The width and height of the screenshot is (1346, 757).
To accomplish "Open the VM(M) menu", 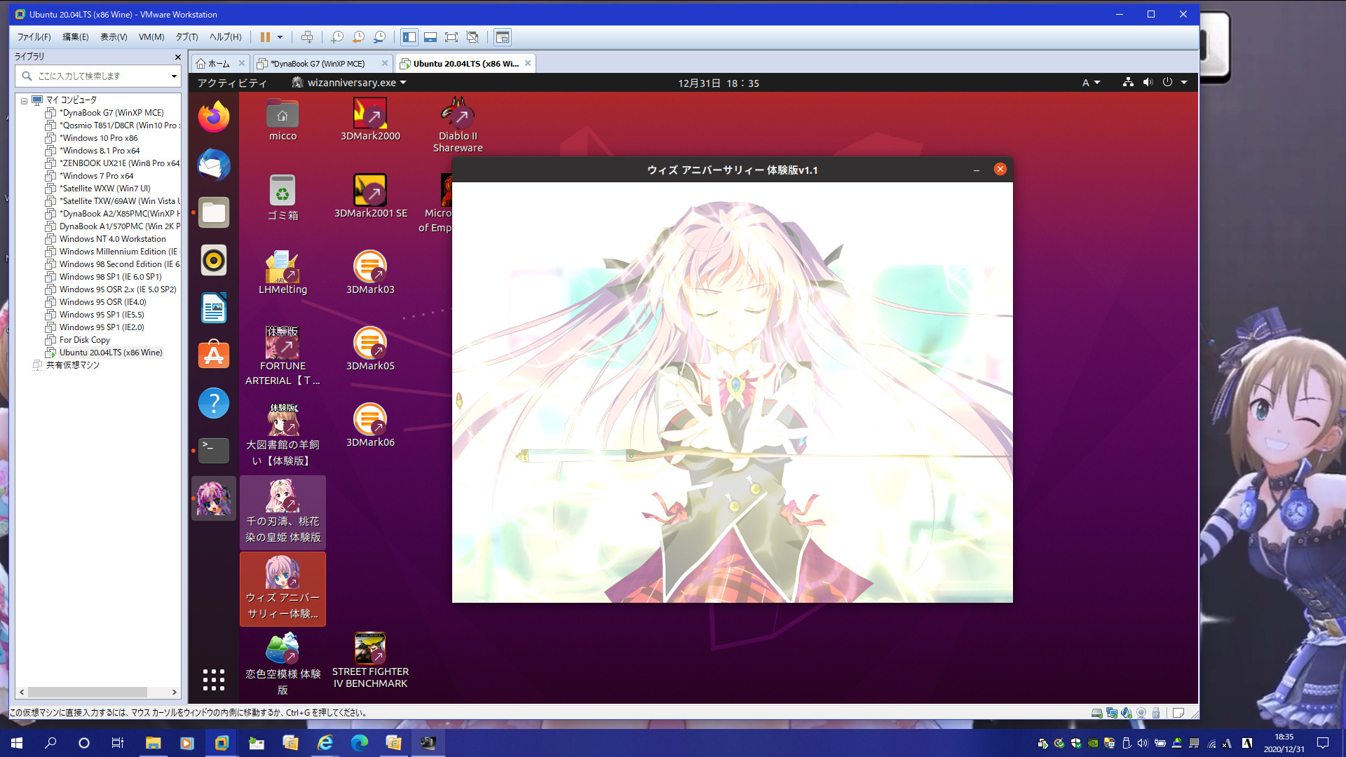I will pos(151,37).
